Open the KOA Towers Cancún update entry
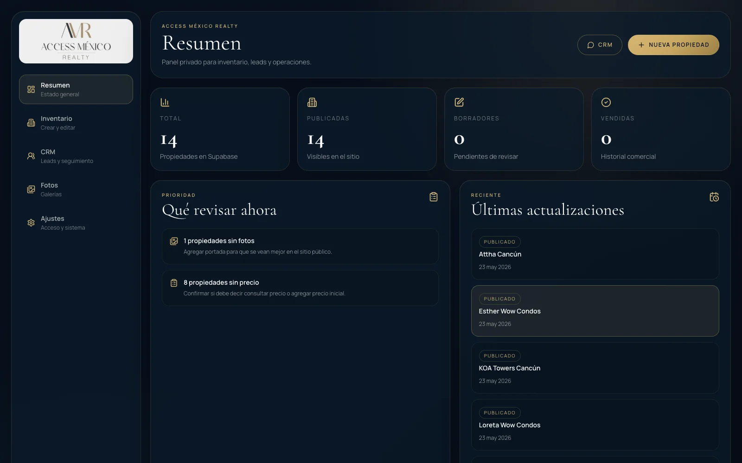The height and width of the screenshot is (463, 742). click(x=595, y=368)
